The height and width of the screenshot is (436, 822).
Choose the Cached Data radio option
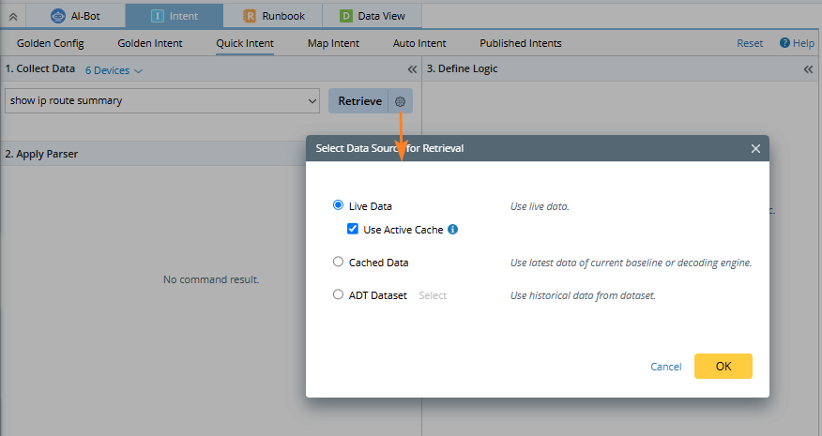point(339,263)
